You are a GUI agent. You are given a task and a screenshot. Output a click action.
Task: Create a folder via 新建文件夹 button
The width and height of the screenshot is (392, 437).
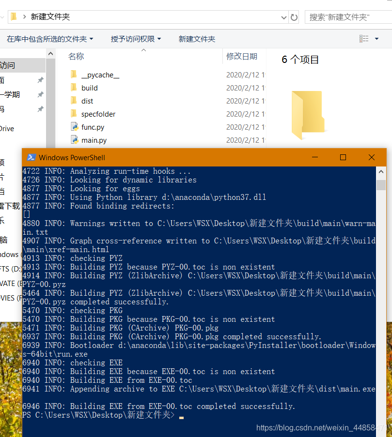click(197, 39)
